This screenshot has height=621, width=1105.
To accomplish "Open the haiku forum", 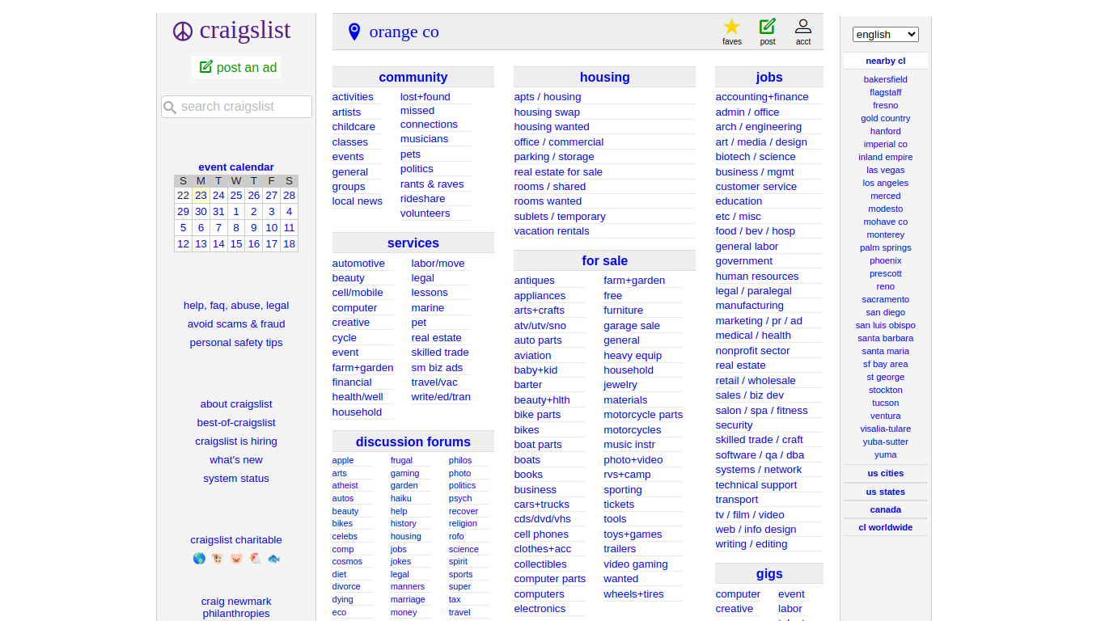I will tap(400, 498).
